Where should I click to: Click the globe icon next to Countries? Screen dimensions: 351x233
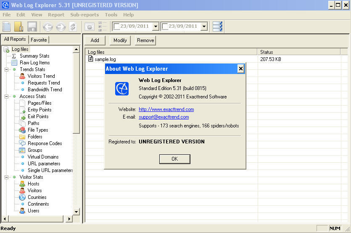click(x=22, y=197)
